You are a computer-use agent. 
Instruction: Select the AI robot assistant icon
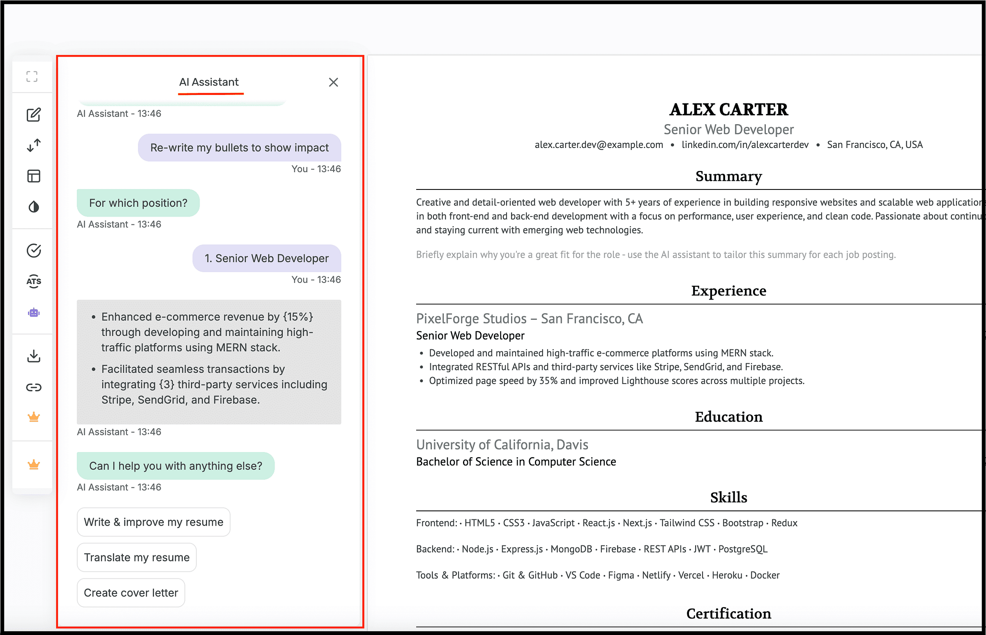(x=33, y=312)
